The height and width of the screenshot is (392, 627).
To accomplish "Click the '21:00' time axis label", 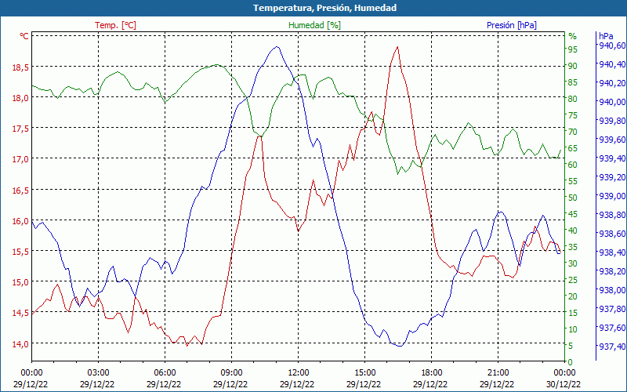I will click(498, 373).
